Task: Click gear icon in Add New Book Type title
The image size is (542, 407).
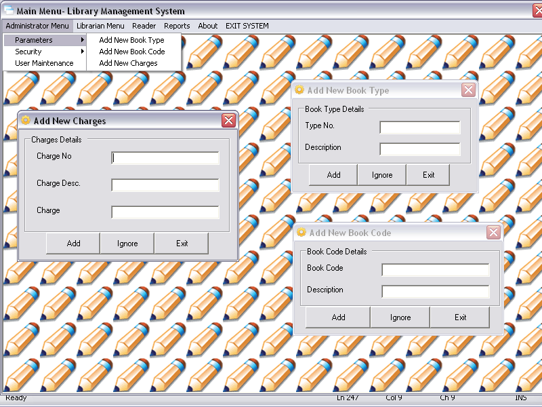Action: [299, 90]
